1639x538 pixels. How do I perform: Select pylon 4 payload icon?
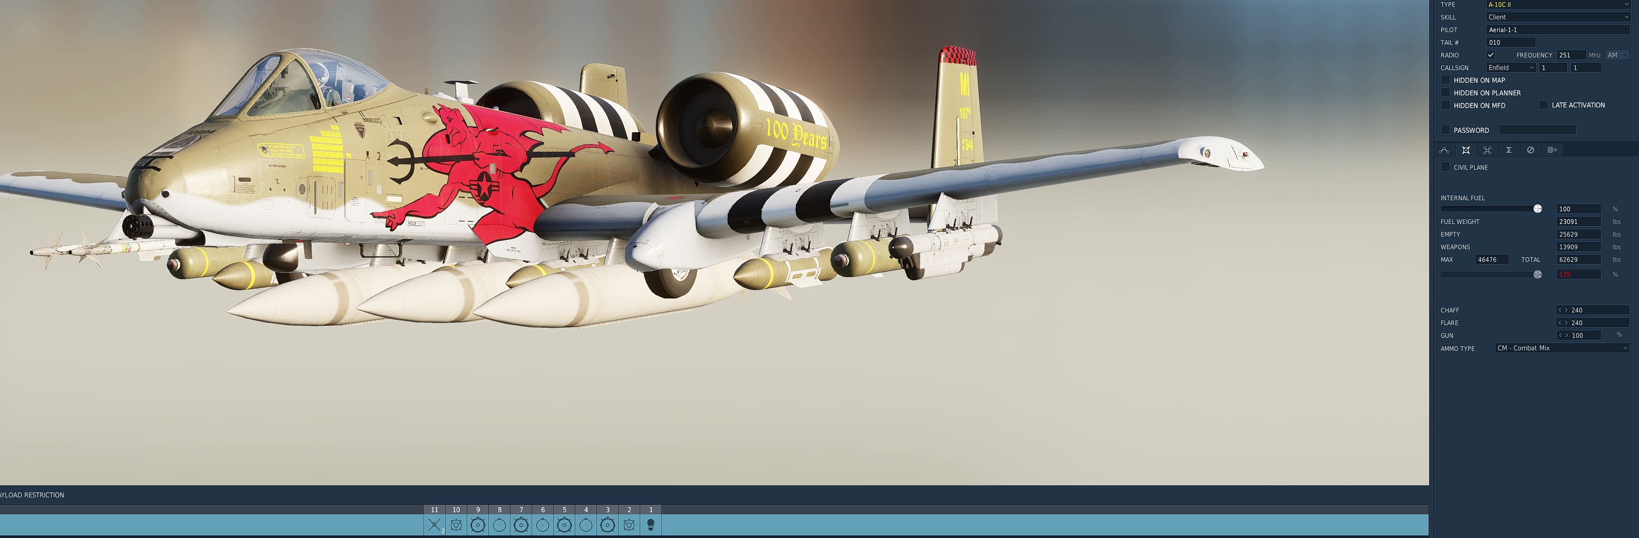[586, 525]
